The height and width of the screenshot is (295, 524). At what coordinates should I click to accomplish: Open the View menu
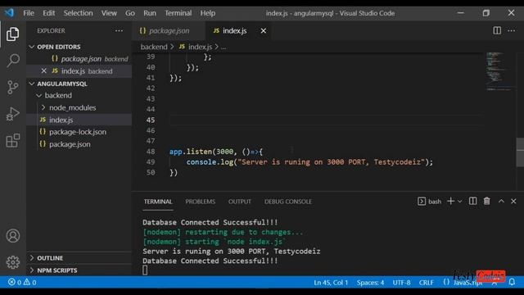(x=109, y=13)
